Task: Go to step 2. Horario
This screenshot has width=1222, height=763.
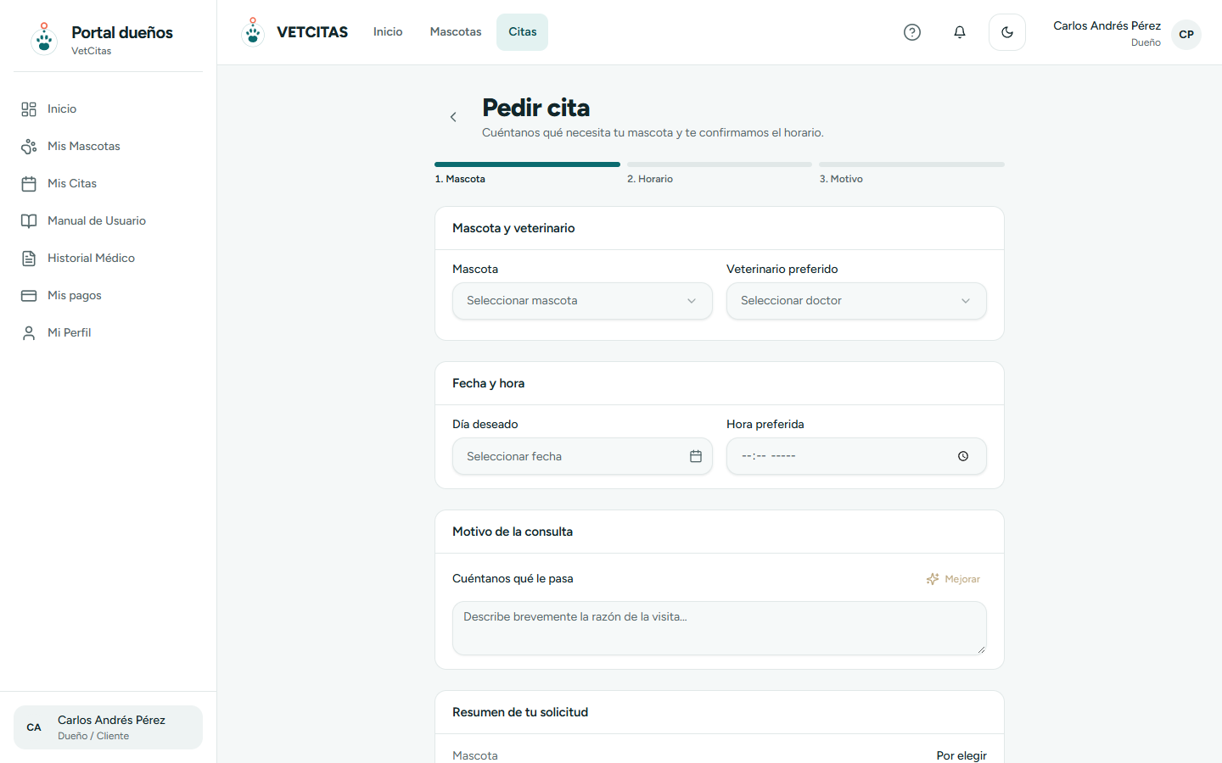Action: pos(650,179)
